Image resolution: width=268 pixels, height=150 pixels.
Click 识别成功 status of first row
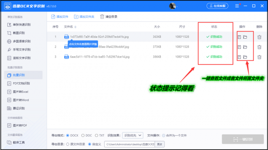pyautogui.click(x=214, y=37)
